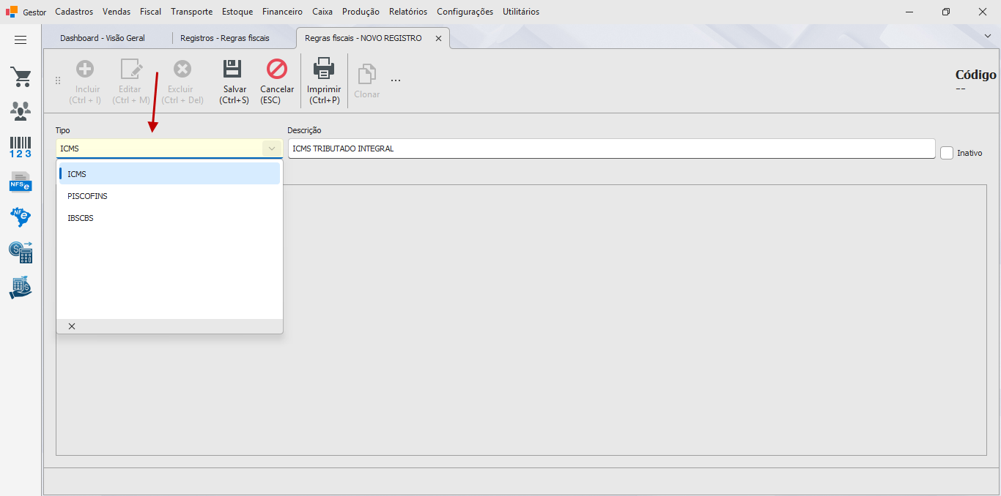Open the NF-e Brazil map icon
The width and height of the screenshot is (1001, 496).
[x=21, y=217]
